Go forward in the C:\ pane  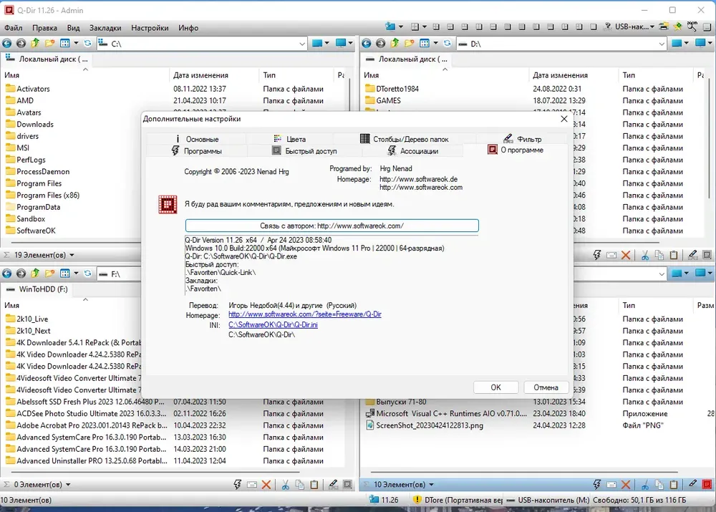point(21,44)
